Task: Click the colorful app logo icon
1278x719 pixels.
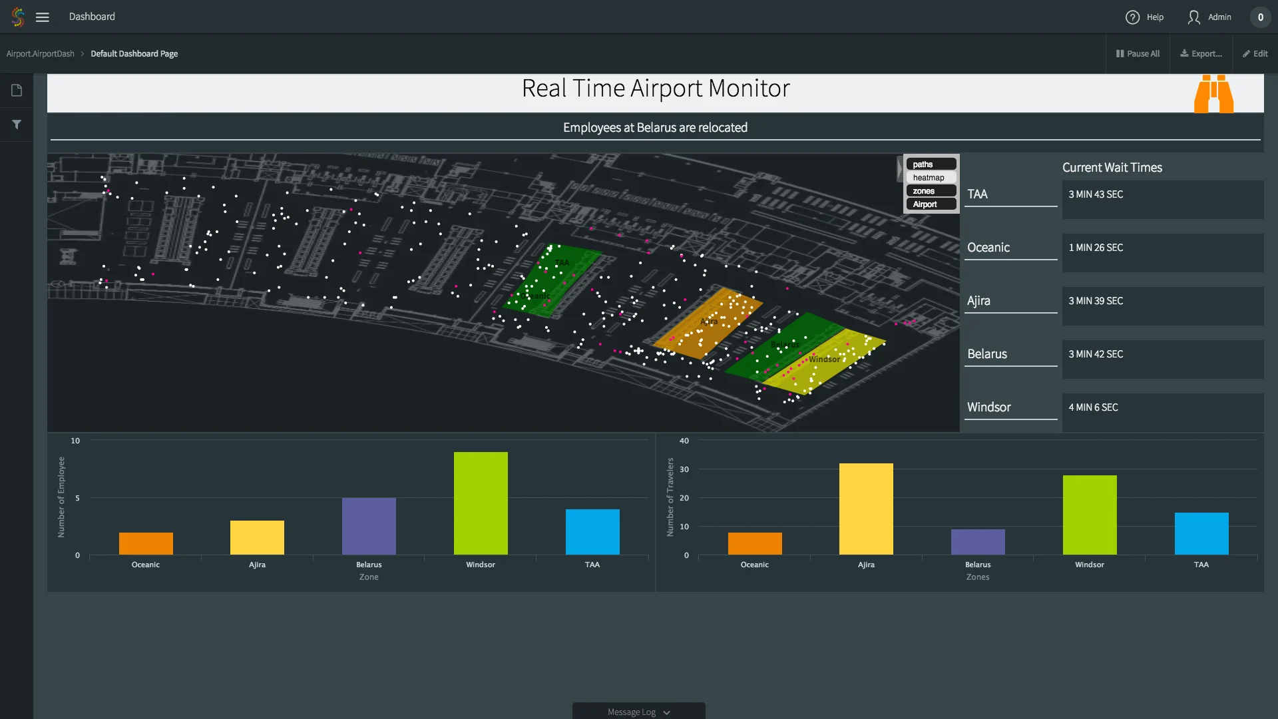Action: click(18, 17)
